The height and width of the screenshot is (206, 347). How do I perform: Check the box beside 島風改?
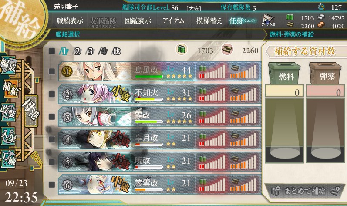tap(52, 71)
